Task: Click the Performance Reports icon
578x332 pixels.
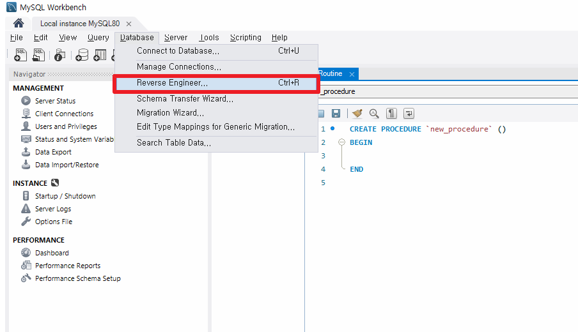Action: tap(26, 266)
